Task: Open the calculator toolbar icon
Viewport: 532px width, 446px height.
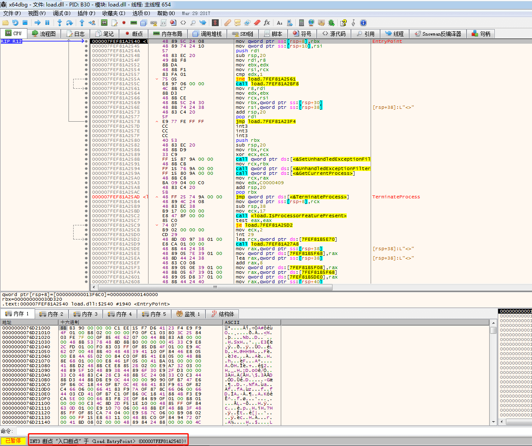Action: [301, 23]
